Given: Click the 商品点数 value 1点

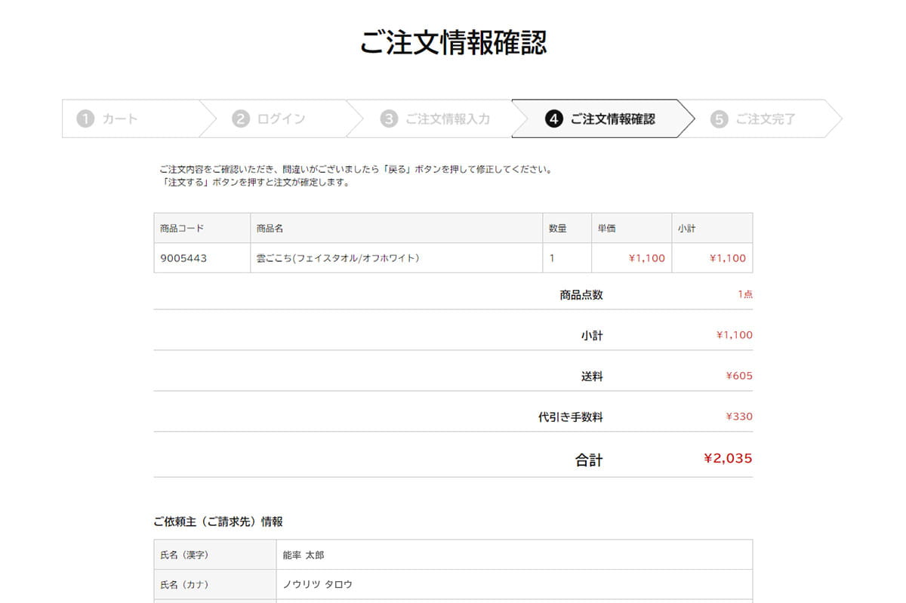Looking at the screenshot, I should 744,294.
